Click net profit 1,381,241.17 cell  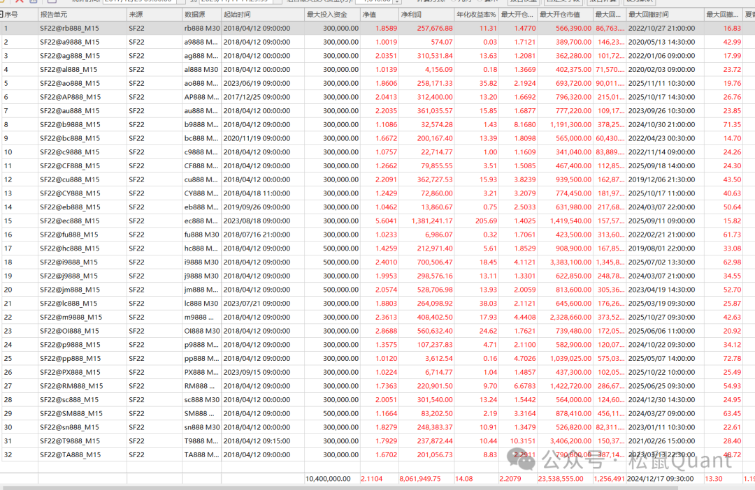[x=426, y=221]
